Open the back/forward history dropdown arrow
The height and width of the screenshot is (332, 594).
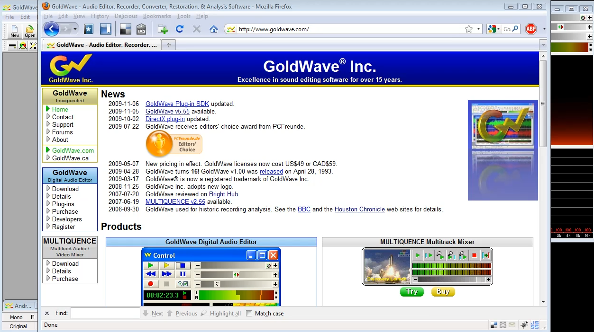75,29
